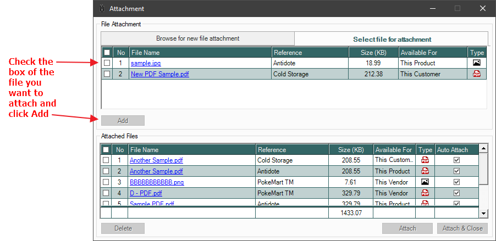Viewport: 496px width, 241px height.
Task: Click the paperclip icon in the title bar
Action: coord(101,9)
